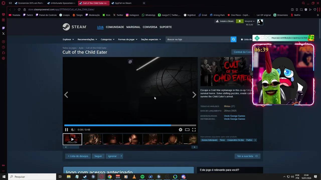This screenshot has height=180, width=321.
Task: Open Chrome from the taskbar
Action: (110, 177)
